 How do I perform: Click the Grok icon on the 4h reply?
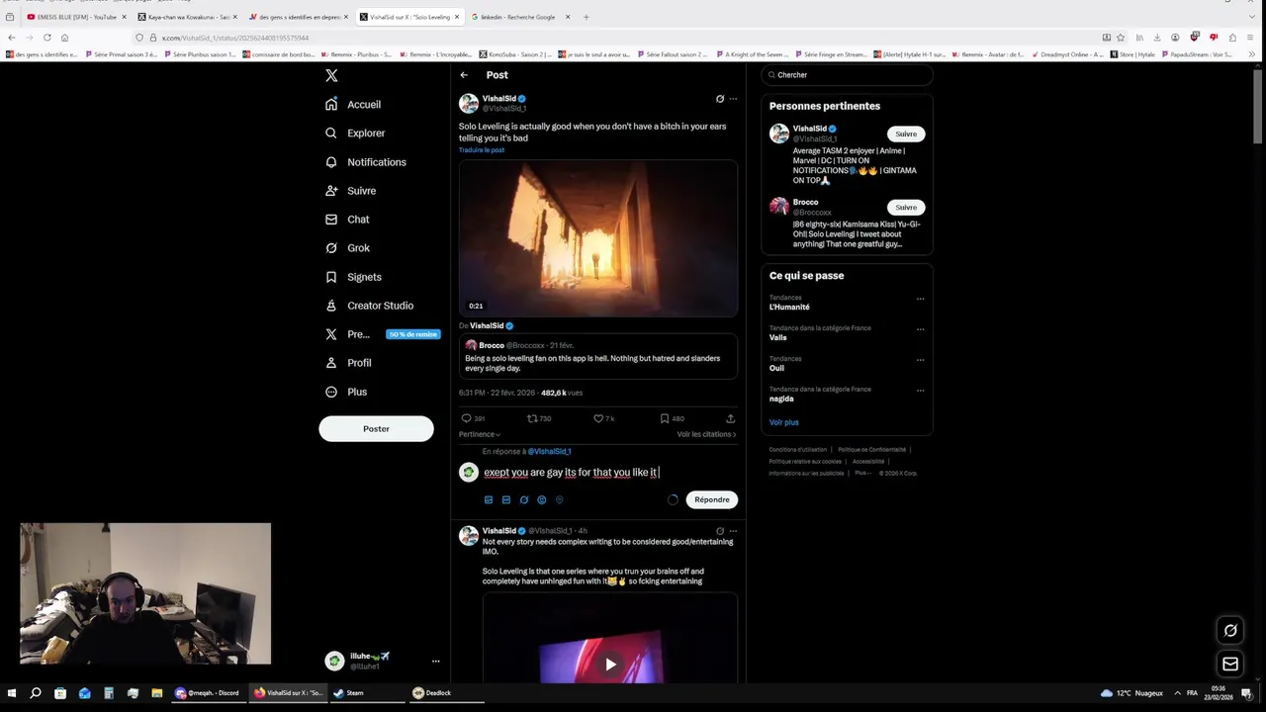(x=720, y=531)
